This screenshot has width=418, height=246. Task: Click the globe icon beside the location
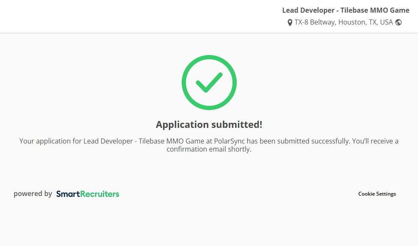tap(398, 22)
